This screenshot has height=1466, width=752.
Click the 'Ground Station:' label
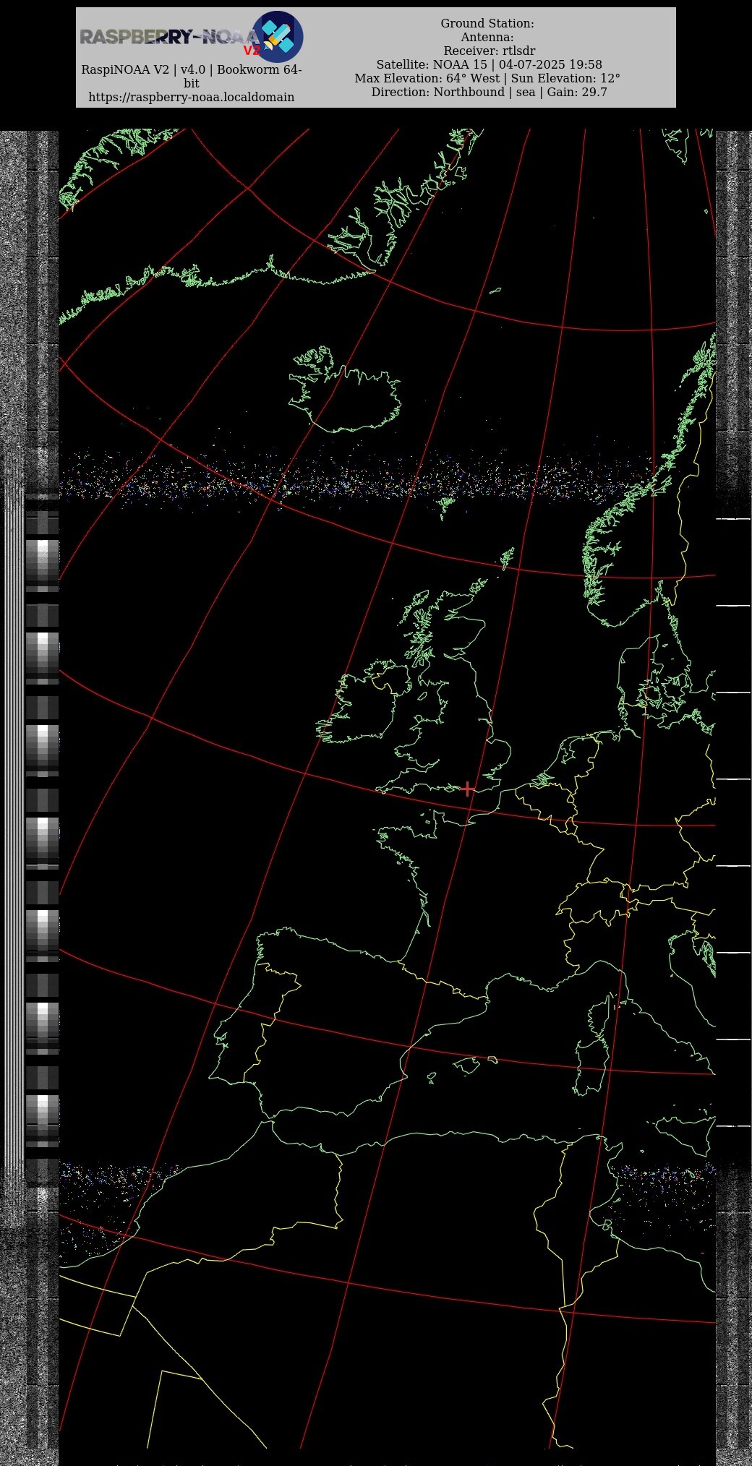487,23
